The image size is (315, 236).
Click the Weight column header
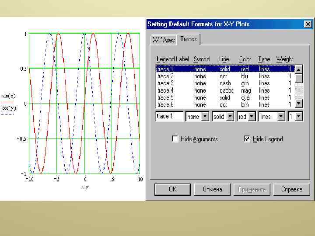point(285,59)
